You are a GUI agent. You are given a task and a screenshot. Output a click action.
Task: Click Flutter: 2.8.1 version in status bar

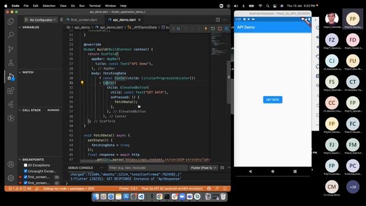click(x=128, y=188)
